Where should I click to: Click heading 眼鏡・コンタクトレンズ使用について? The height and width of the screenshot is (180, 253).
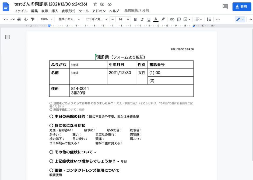pos(85,170)
